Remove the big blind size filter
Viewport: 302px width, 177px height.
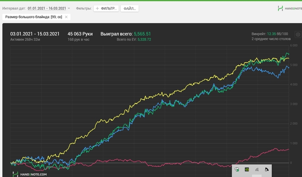[x=66, y=17]
